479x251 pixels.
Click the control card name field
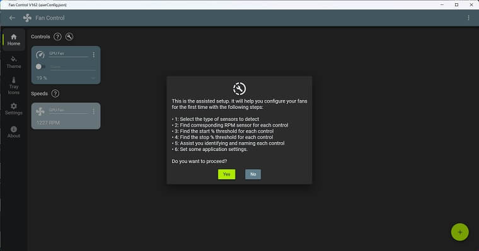tap(69, 54)
